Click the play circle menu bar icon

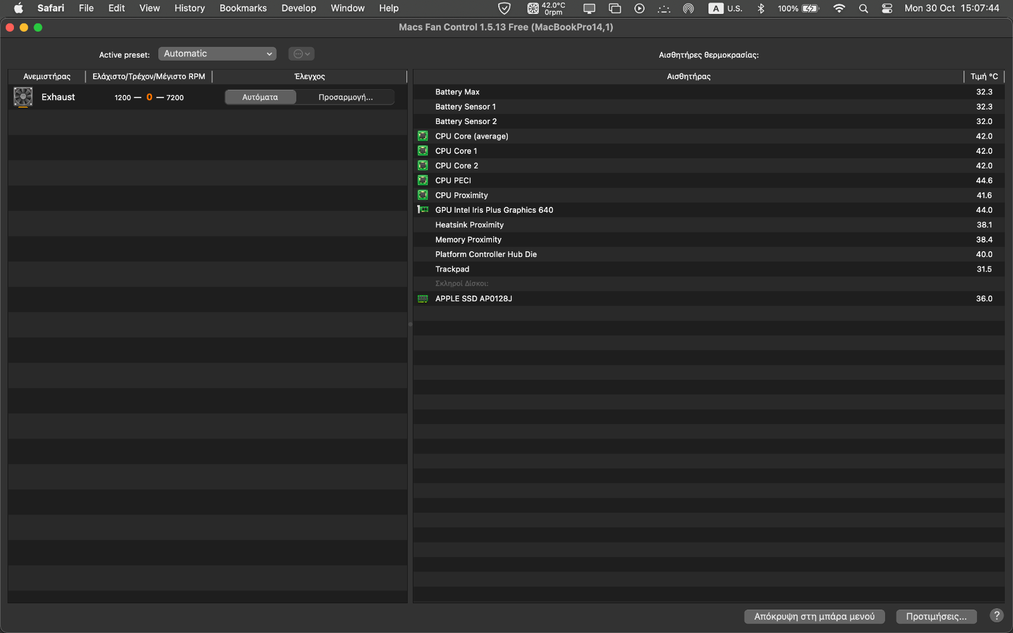pos(639,8)
